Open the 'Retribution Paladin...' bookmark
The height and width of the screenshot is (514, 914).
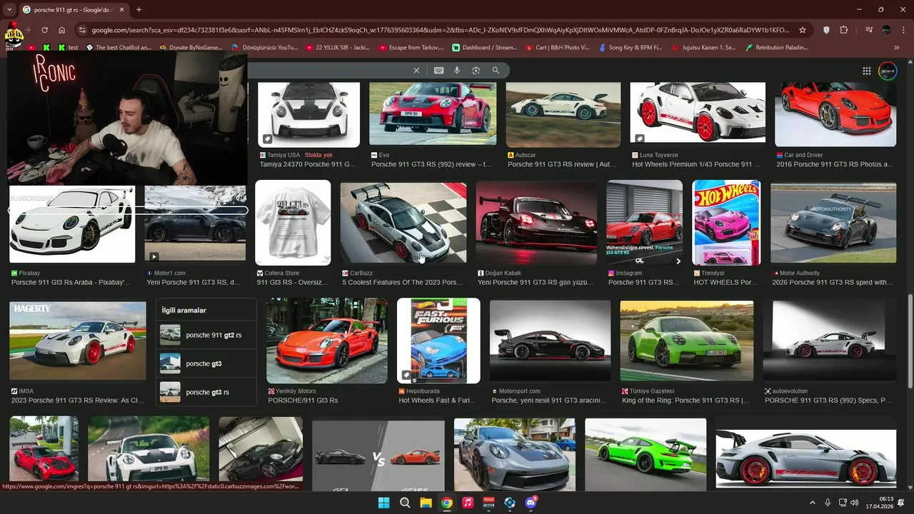click(777, 48)
